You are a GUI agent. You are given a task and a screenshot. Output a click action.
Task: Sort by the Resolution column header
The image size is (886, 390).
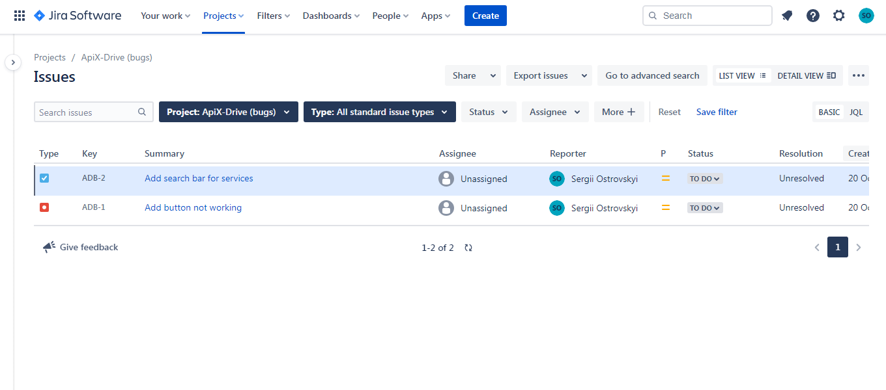(x=801, y=153)
